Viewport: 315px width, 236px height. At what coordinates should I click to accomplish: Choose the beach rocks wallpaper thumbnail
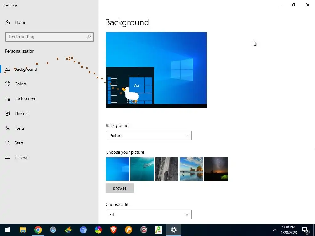point(191,169)
